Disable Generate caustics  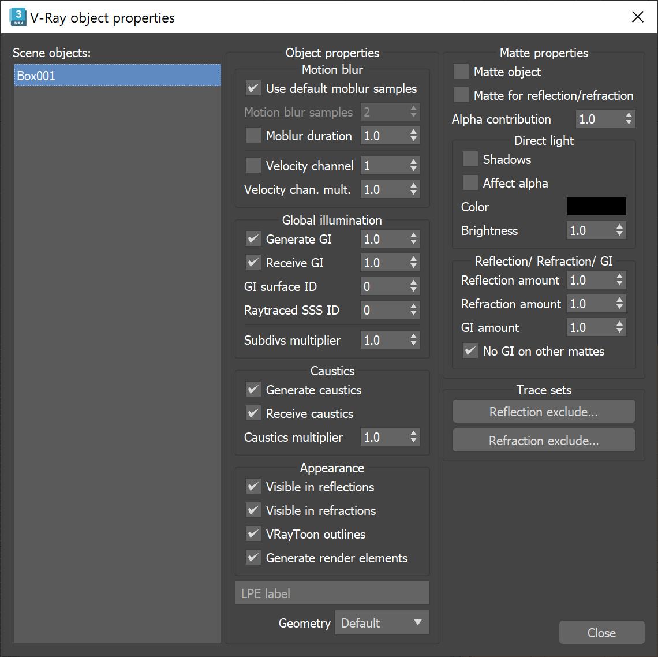[x=253, y=390]
